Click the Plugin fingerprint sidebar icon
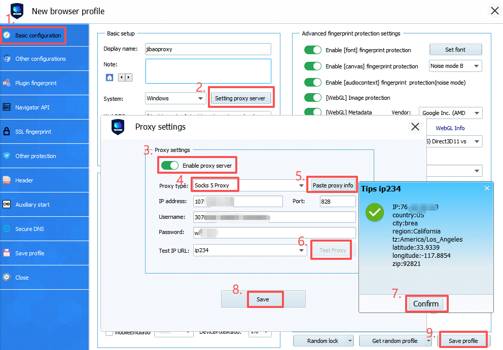Viewport: 503px width, 350px height. tap(7, 83)
